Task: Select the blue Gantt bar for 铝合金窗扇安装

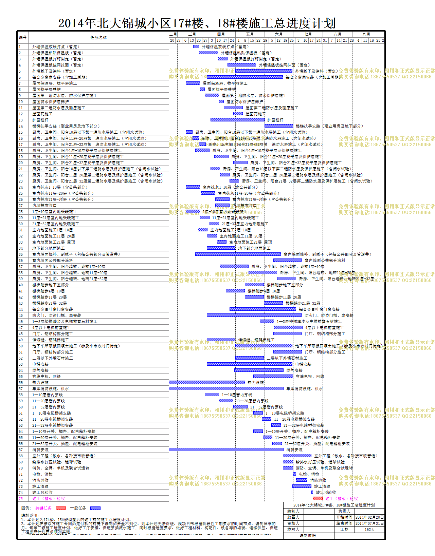Action: pos(245,77)
